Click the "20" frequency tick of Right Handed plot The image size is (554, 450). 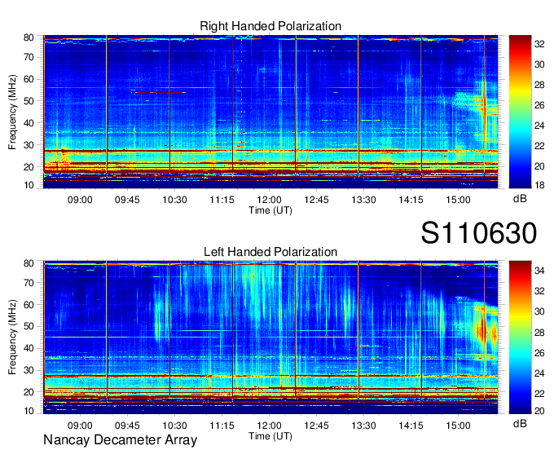click(29, 167)
